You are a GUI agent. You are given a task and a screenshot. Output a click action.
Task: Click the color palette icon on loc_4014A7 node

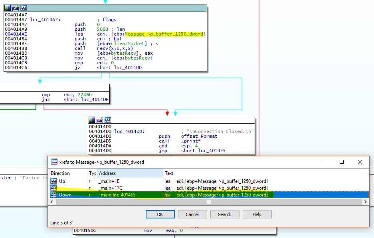click(8, 8)
